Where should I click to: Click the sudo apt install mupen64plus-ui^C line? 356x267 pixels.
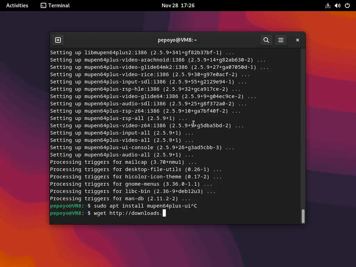[x=123, y=206]
